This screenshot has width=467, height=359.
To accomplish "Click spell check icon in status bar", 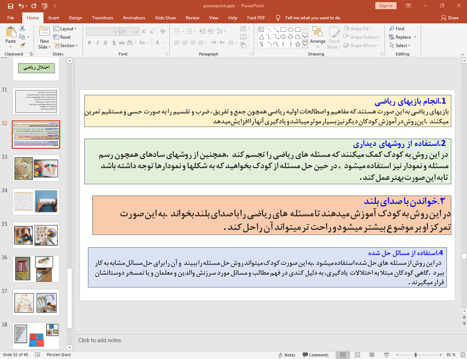I will [x=37, y=355].
